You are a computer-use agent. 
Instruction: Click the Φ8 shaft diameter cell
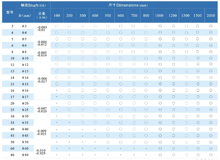(x=24, y=52)
